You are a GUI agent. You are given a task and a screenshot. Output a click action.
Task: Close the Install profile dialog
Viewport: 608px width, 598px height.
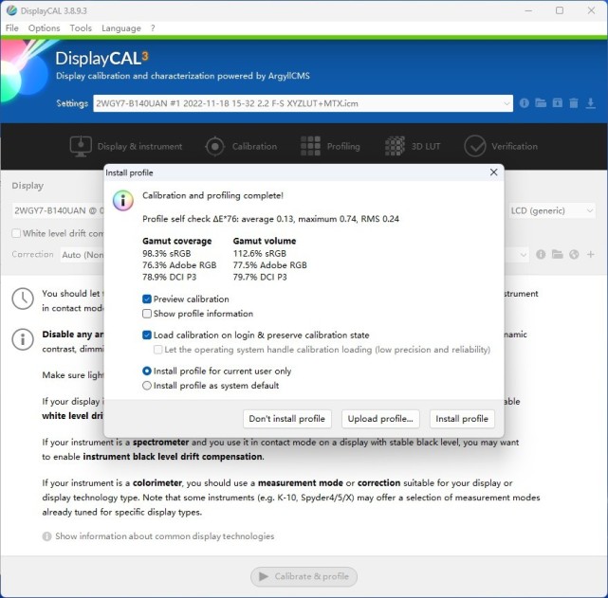(493, 172)
